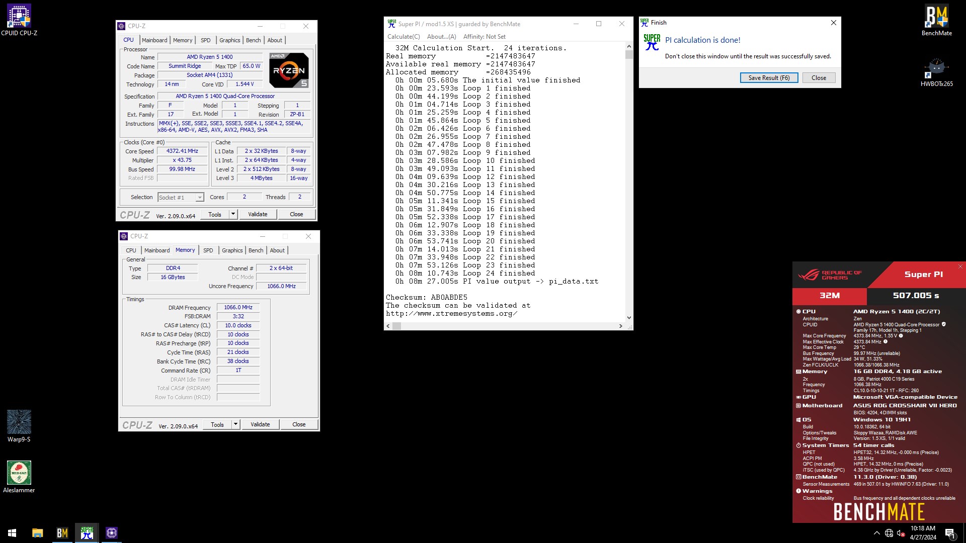Open the CPUID CPU-Z desktop shortcut
The width and height of the screenshot is (966, 543).
(x=19, y=20)
